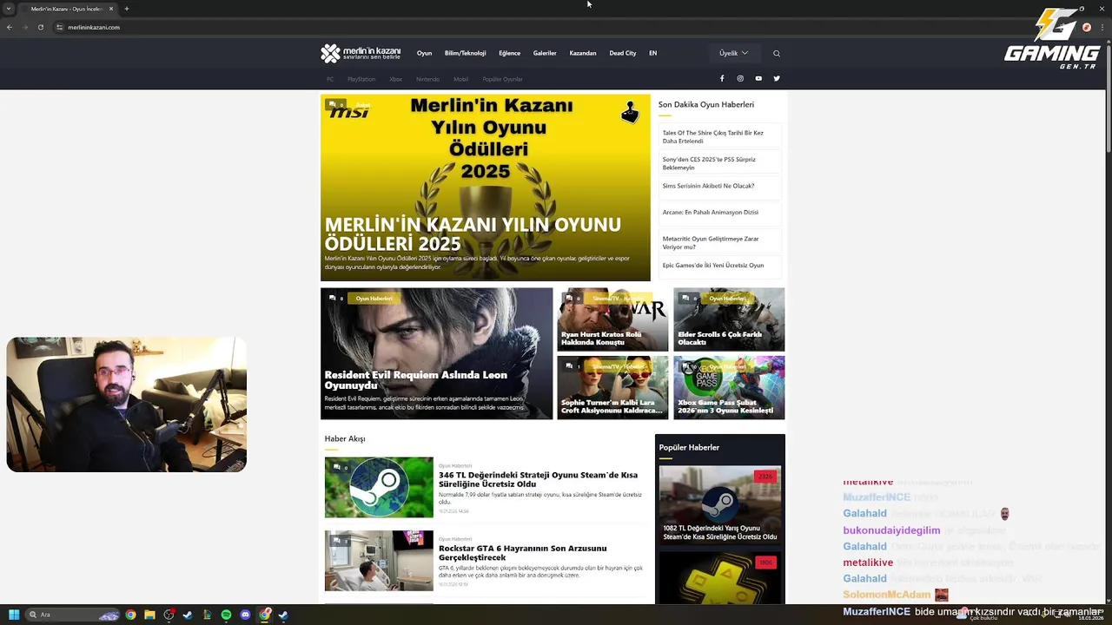The image size is (1112, 625).
Task: Open the Windows Start menu
Action: [x=14, y=615]
